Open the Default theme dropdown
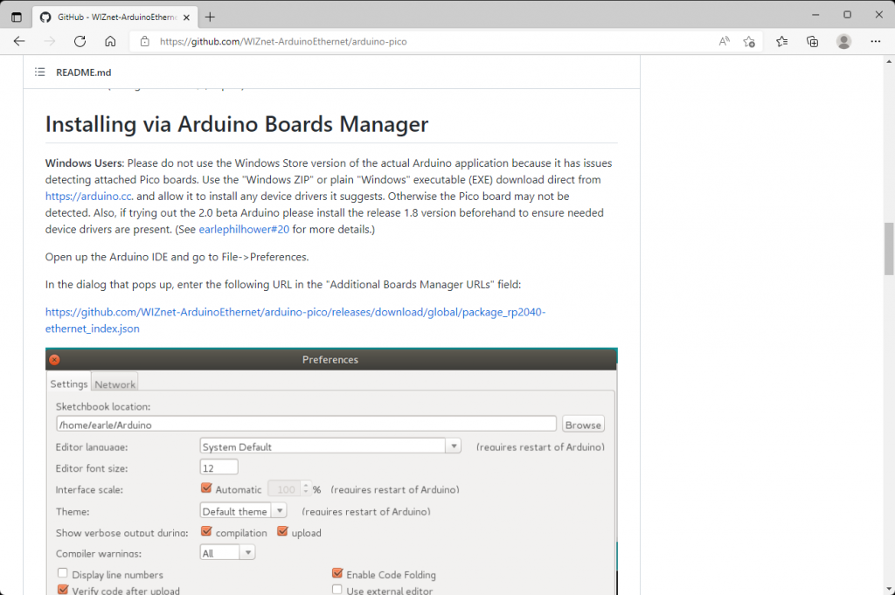 tap(243, 510)
